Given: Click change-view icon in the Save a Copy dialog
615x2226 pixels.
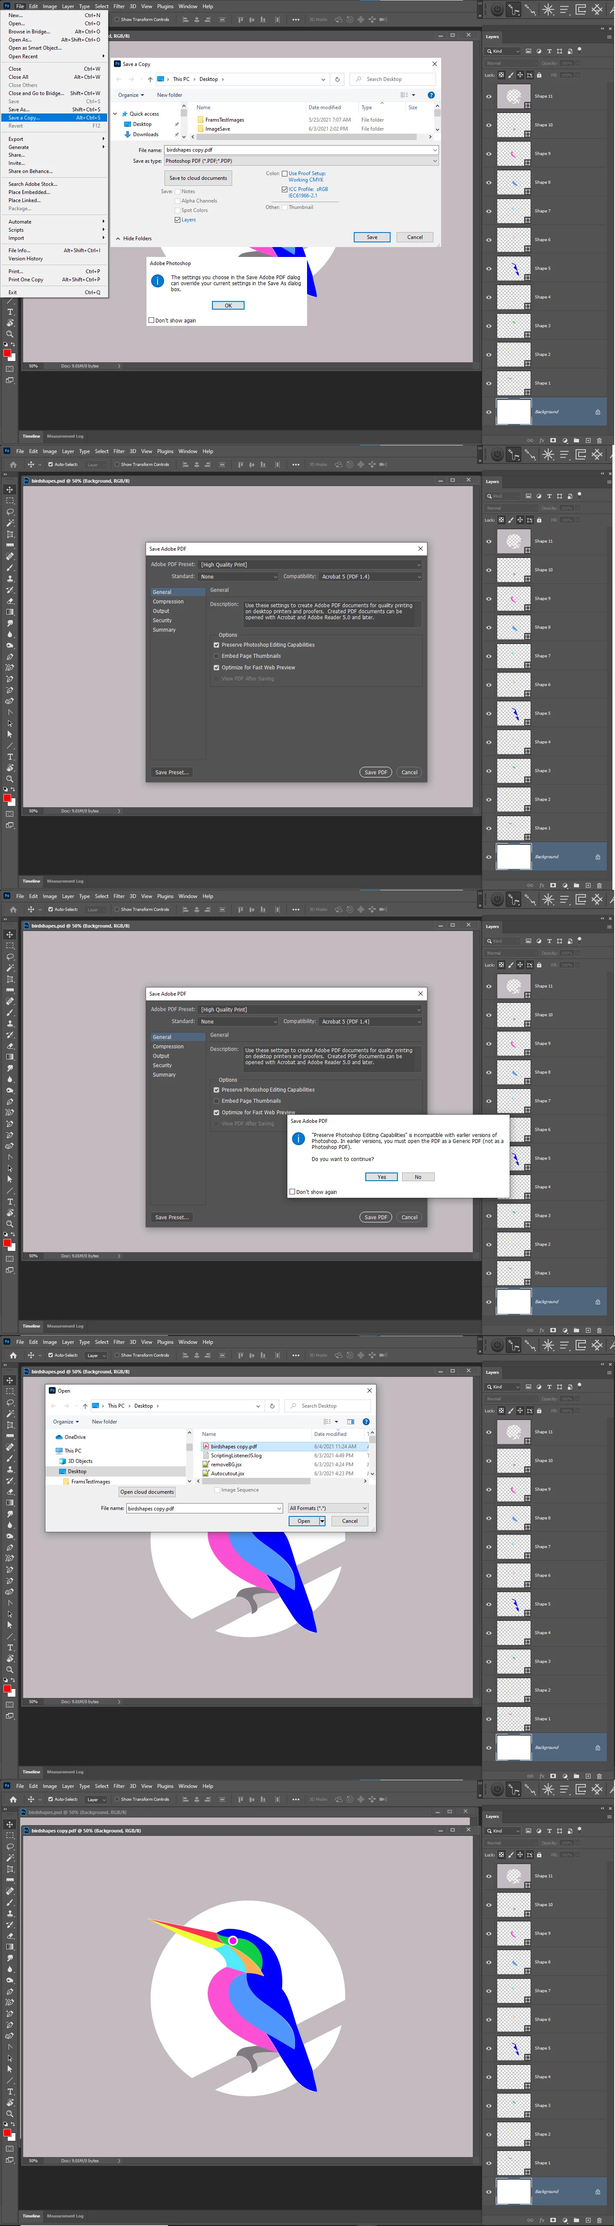Looking at the screenshot, I should [x=405, y=95].
